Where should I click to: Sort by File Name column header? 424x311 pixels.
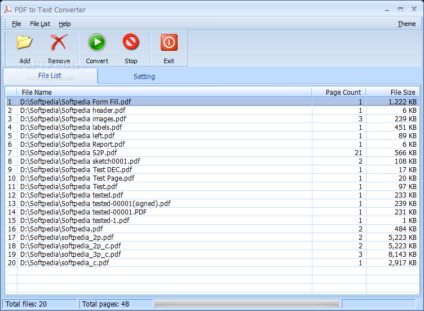pos(164,93)
